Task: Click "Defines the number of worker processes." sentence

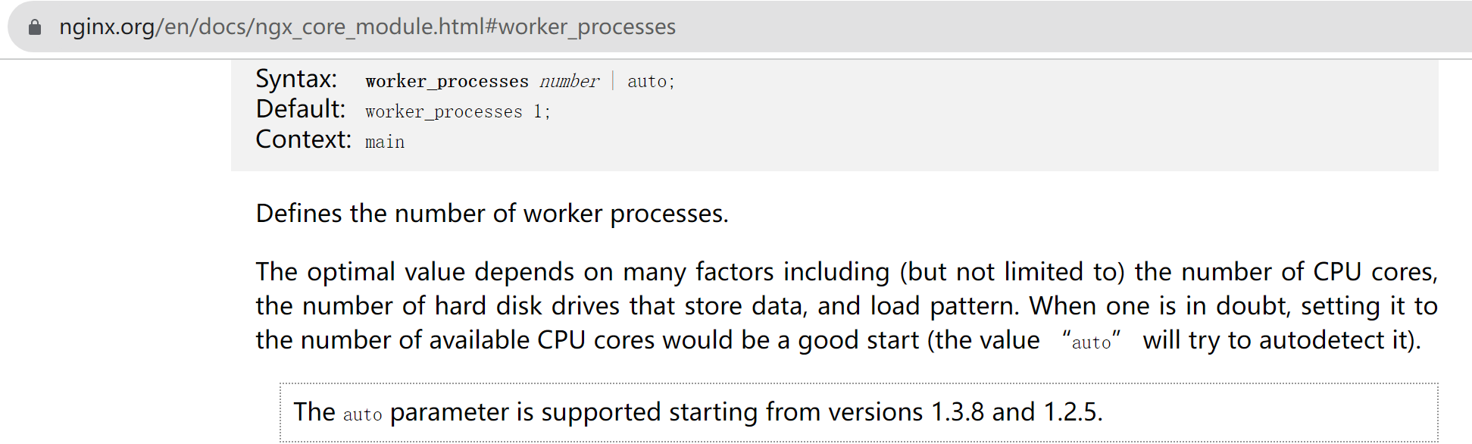Action: click(492, 214)
